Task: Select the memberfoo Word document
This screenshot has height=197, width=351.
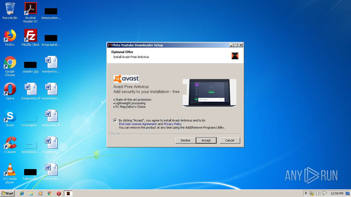Action: pyautogui.click(x=51, y=65)
